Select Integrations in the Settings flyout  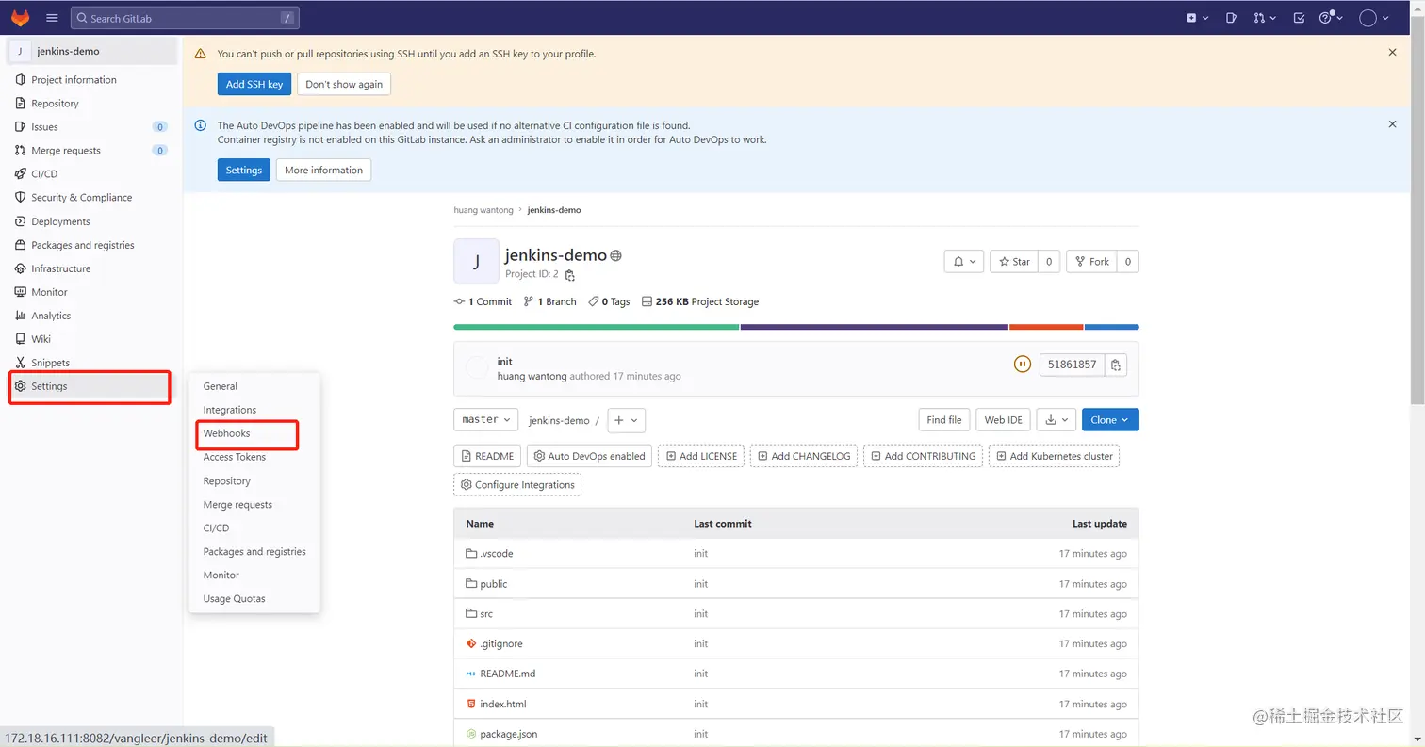click(230, 410)
